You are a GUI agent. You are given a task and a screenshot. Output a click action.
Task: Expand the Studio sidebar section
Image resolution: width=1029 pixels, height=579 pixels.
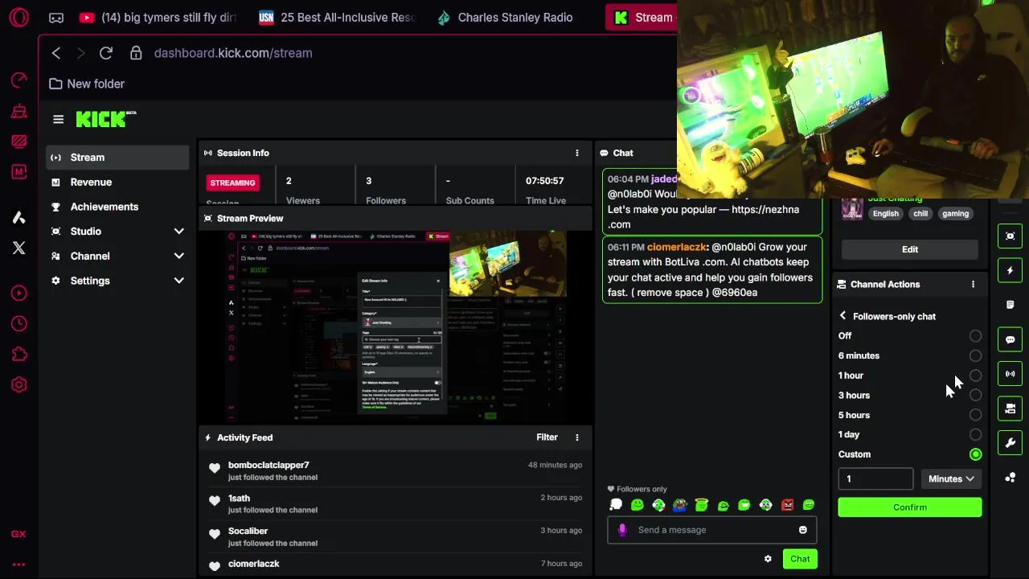click(178, 232)
